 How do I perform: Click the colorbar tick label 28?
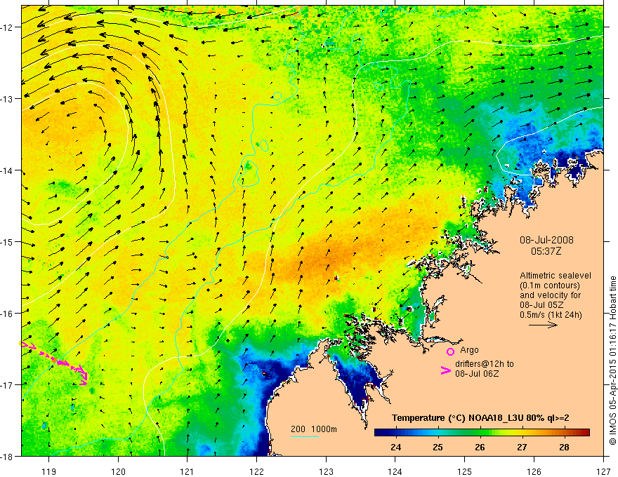click(564, 447)
